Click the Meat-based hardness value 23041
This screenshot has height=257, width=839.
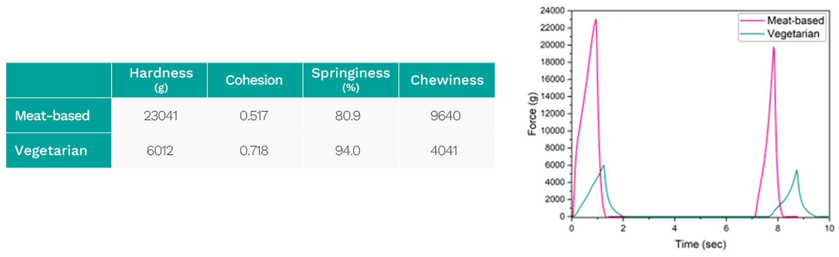pyautogui.click(x=160, y=116)
